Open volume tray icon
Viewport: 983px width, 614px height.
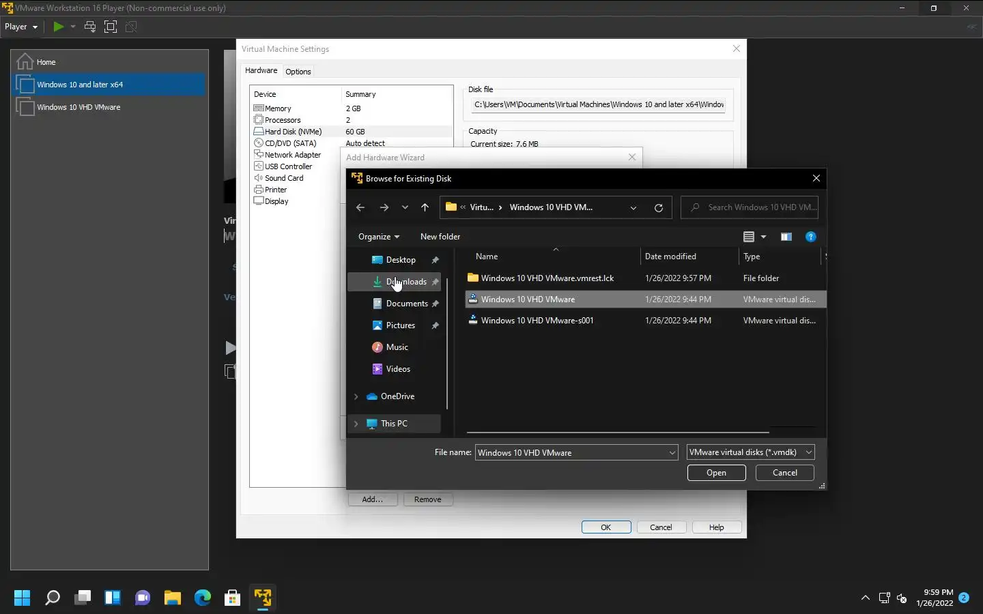coord(902,598)
